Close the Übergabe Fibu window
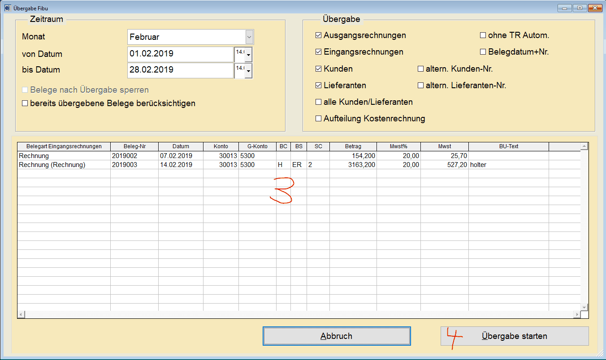The height and width of the screenshot is (360, 606). pos(595,8)
